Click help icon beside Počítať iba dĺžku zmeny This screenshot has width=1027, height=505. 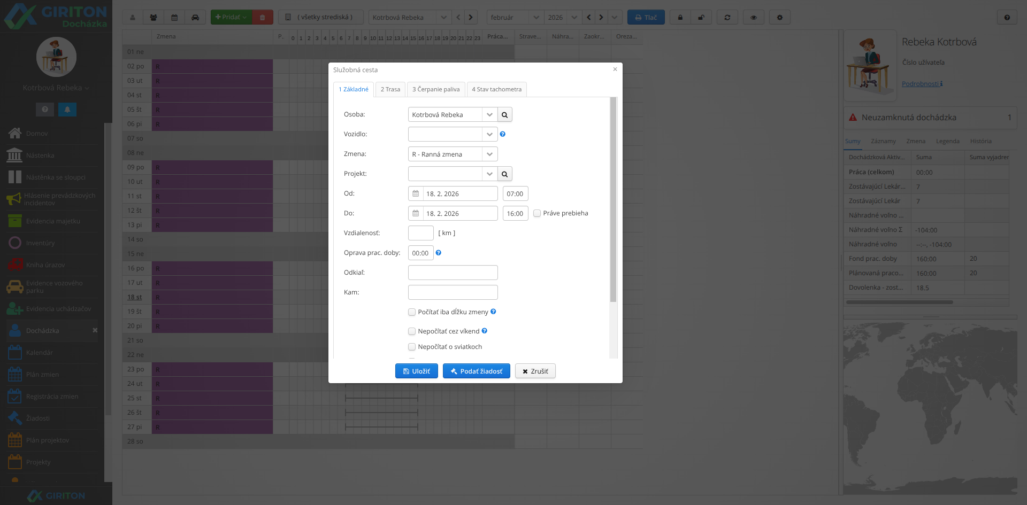(493, 312)
